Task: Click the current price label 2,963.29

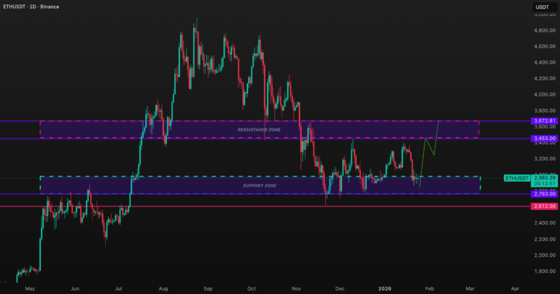Action: click(x=545, y=177)
